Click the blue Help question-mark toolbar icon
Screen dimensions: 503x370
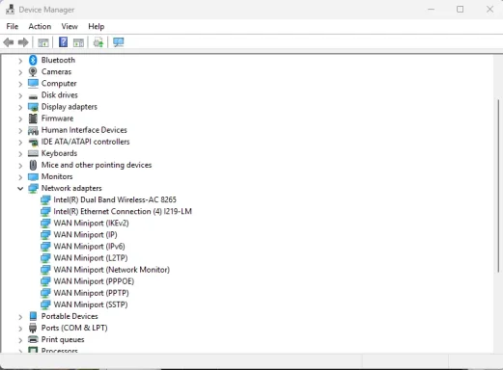pyautogui.click(x=63, y=42)
